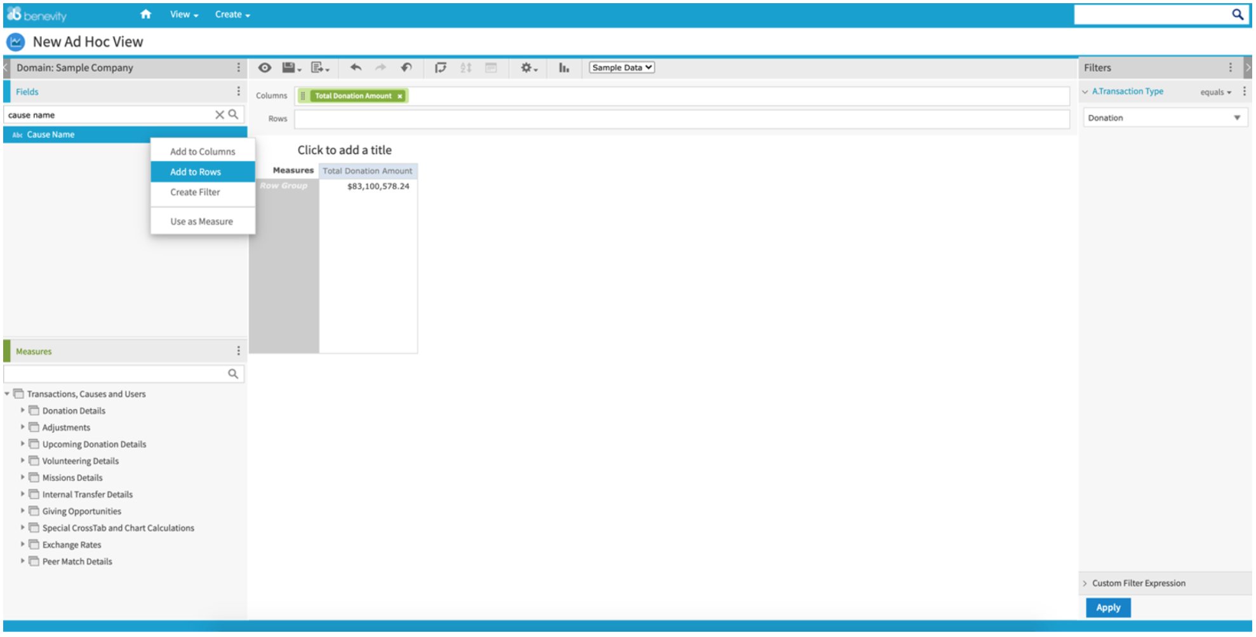This screenshot has width=1256, height=637.
Task: Choose Add to Columns
Action: click(x=203, y=152)
